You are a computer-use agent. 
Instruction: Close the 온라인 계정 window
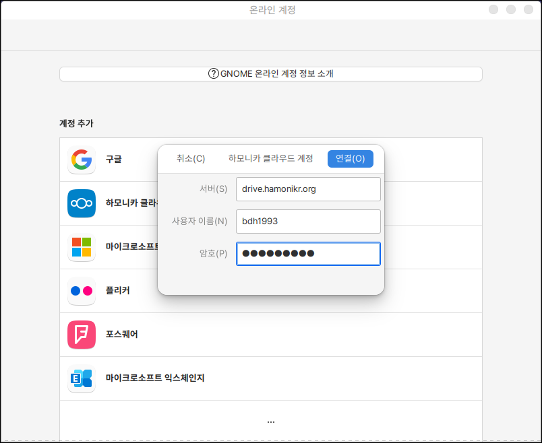[x=529, y=9]
